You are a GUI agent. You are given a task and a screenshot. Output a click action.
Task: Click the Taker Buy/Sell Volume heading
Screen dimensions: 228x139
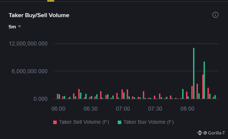[x=39, y=15]
